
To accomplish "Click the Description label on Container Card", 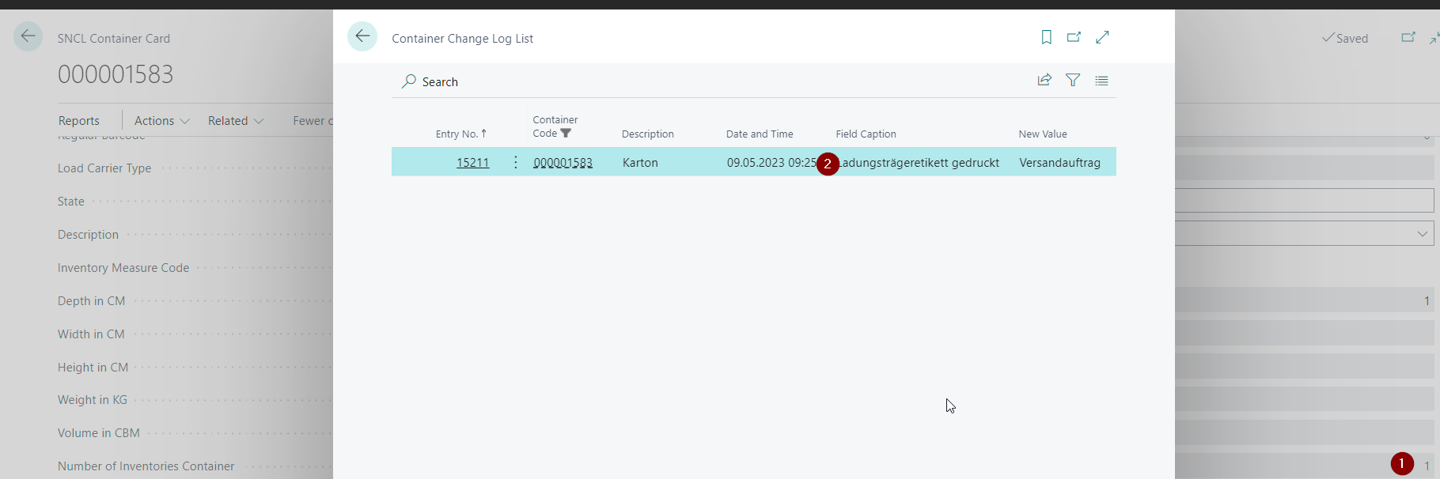I will pyautogui.click(x=88, y=234).
